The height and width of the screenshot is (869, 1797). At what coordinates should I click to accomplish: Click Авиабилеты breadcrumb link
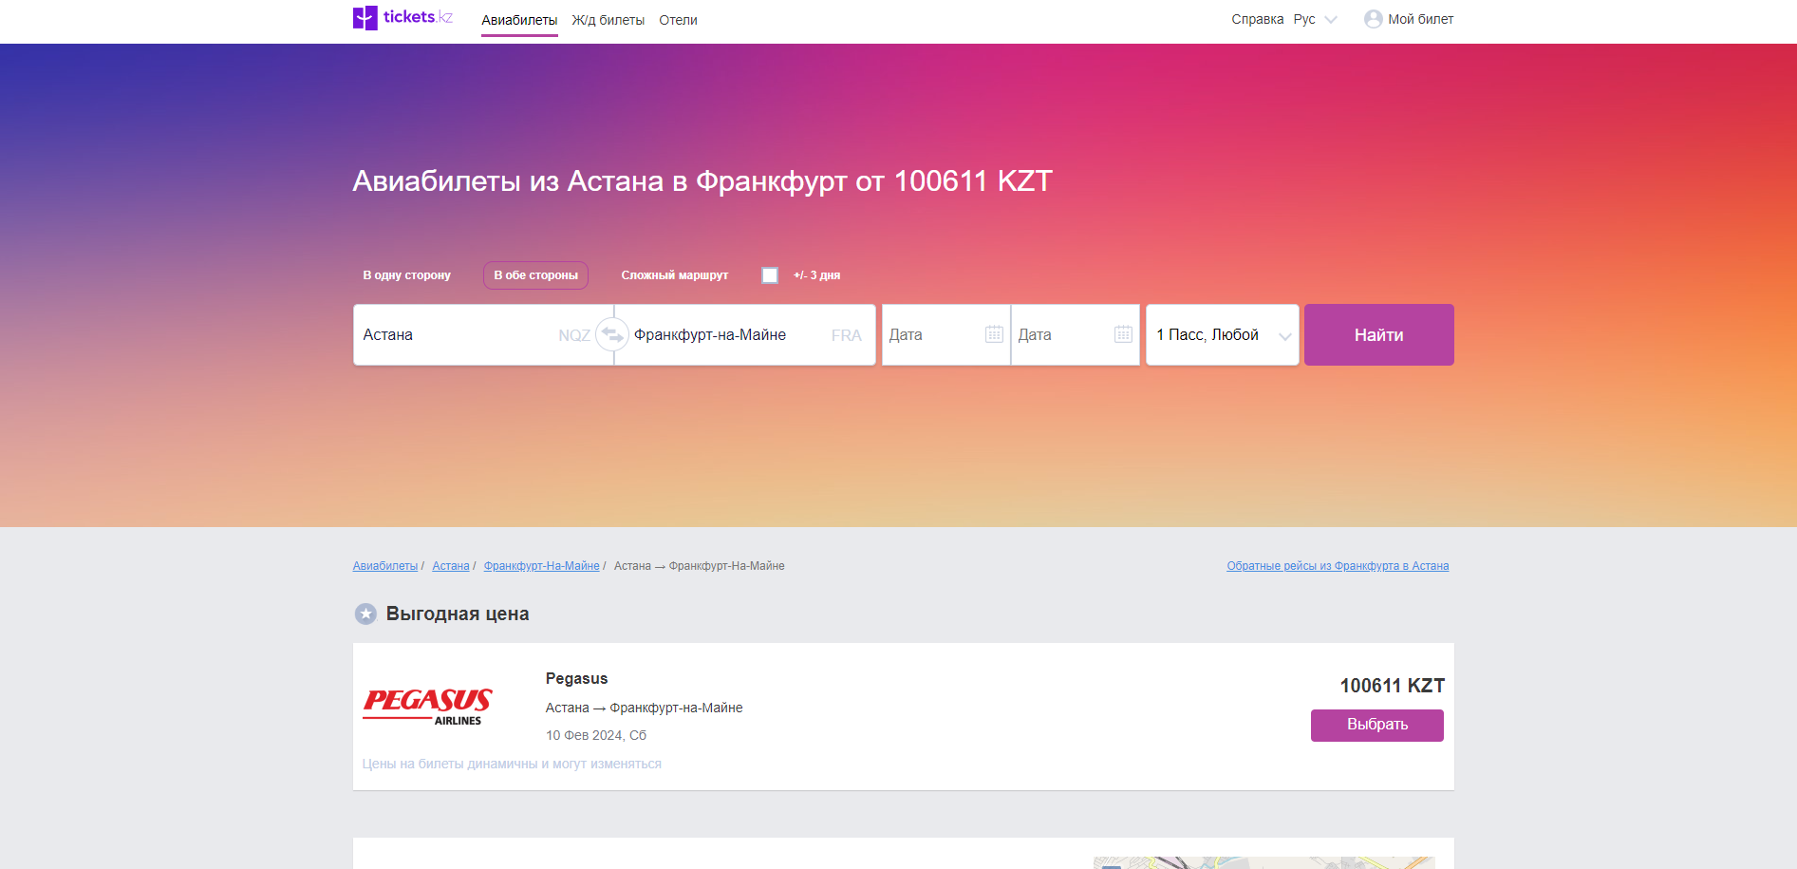(x=384, y=566)
